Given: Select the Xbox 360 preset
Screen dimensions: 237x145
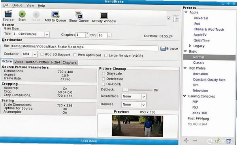Looking at the screenshot, I should [199, 113].
